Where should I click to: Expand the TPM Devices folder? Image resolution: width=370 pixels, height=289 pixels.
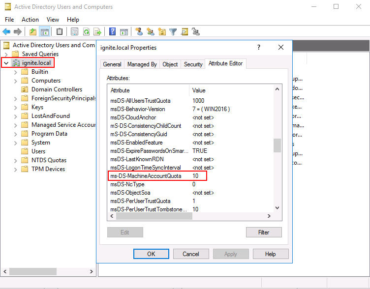pos(16,169)
